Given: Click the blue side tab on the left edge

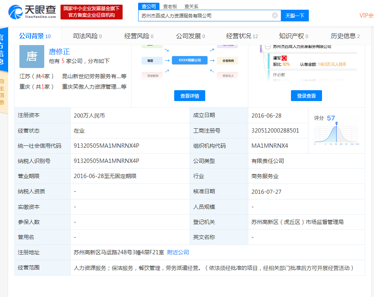Looking at the screenshot, I should pyautogui.click(x=3, y=49).
